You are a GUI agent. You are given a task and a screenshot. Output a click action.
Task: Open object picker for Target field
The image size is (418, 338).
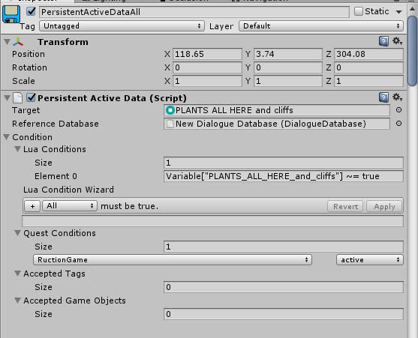tap(398, 110)
